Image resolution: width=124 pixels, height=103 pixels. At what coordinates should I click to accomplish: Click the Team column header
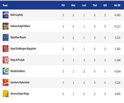[x=5, y=5]
